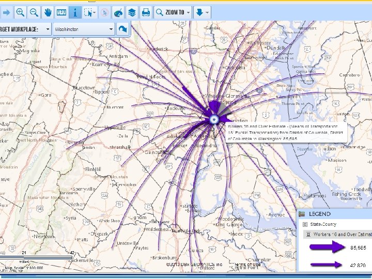
Task: Collapse the State-County legend group
Action: click(305, 224)
